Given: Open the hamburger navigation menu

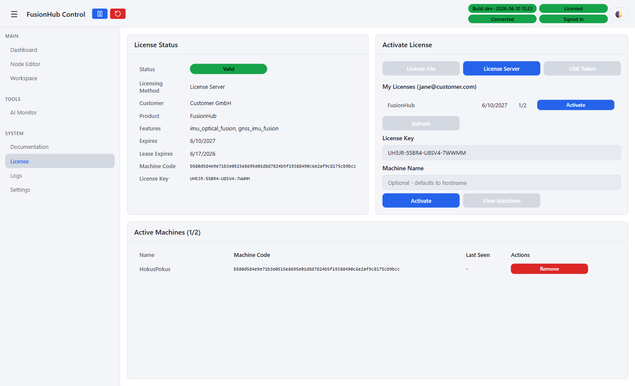Looking at the screenshot, I should click(14, 14).
